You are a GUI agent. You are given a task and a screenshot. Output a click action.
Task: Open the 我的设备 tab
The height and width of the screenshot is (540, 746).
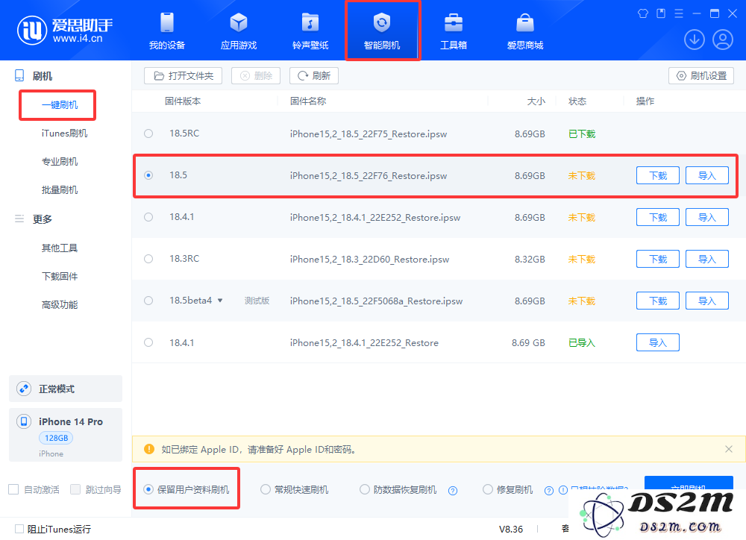(167, 31)
